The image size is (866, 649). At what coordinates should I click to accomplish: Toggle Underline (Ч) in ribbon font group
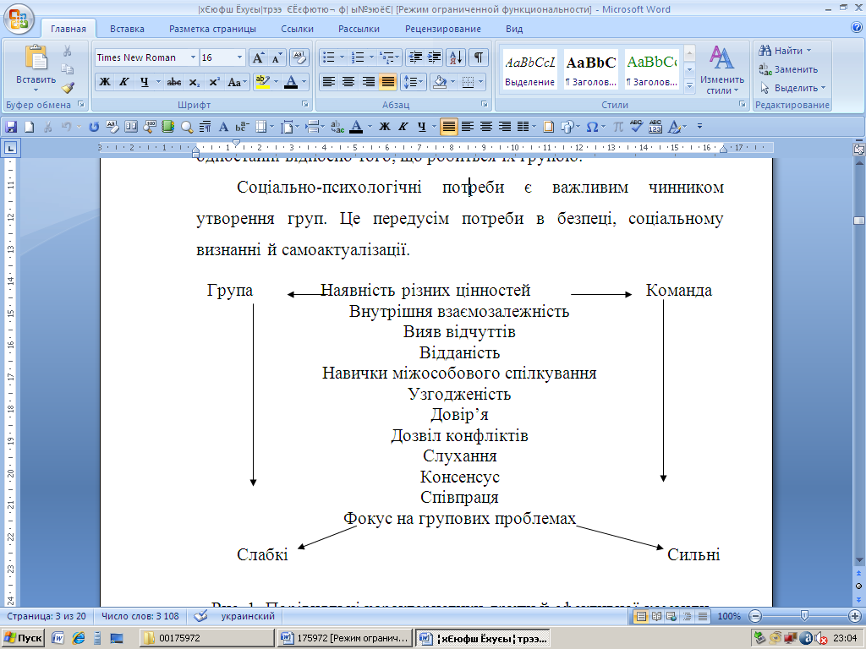point(144,82)
